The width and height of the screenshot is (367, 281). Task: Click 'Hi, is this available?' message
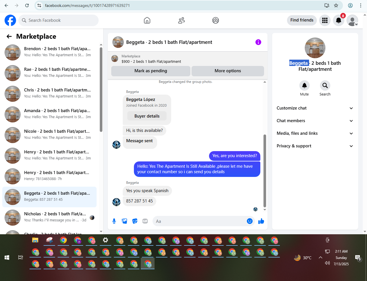pos(145,130)
